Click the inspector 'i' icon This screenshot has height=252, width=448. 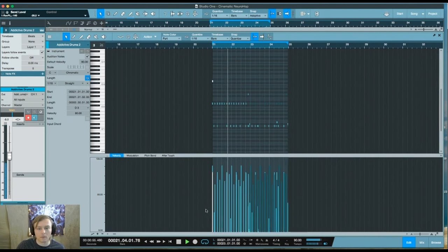9,23
